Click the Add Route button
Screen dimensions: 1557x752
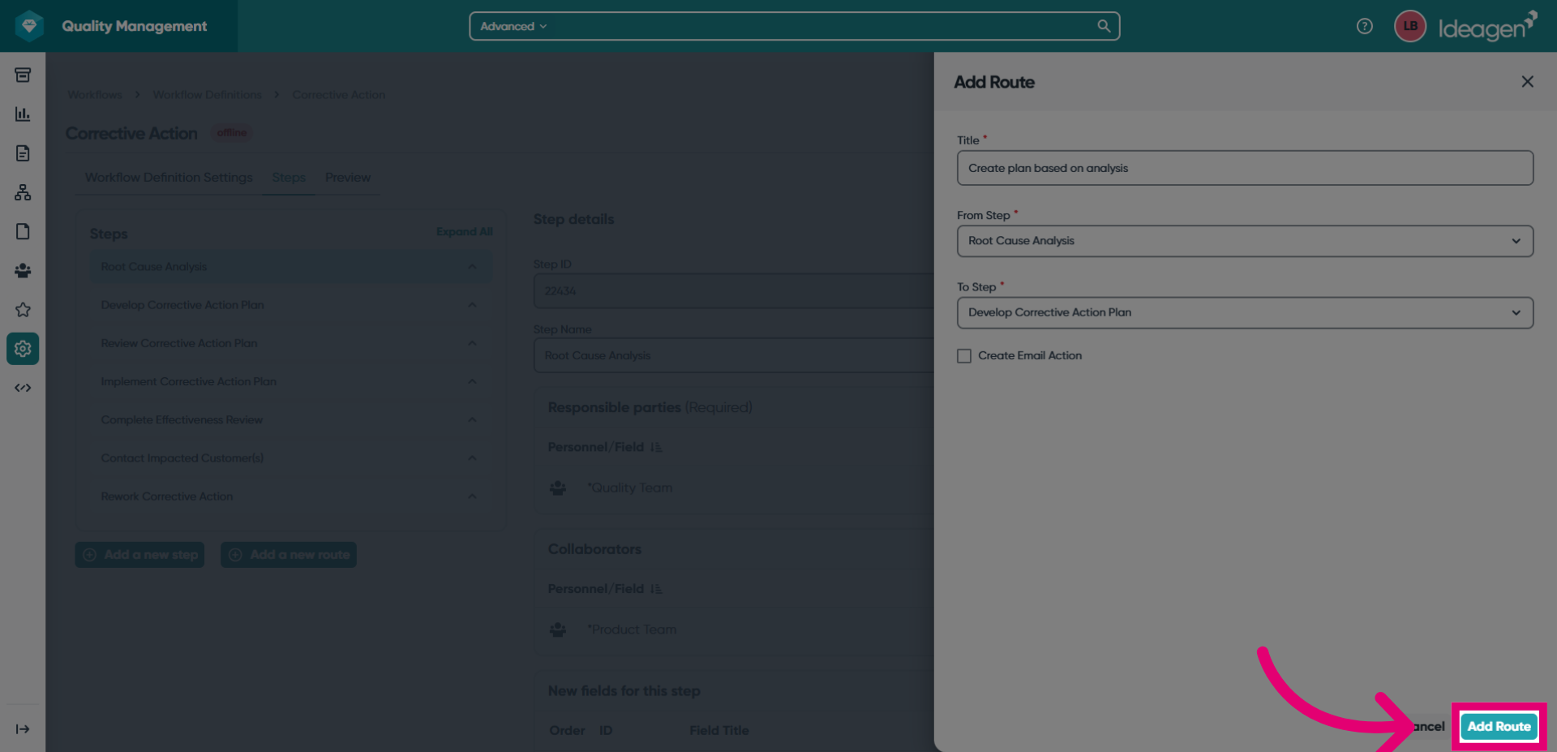coord(1499,726)
